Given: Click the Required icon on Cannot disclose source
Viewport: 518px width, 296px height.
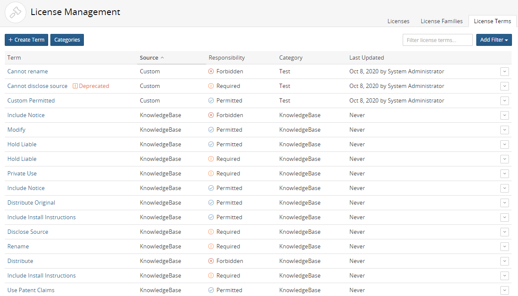Looking at the screenshot, I should point(211,86).
